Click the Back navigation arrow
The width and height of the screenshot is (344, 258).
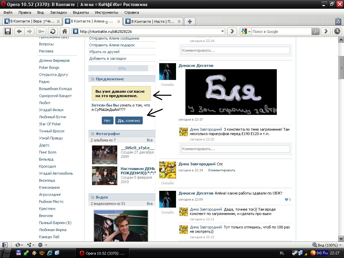pos(19,31)
